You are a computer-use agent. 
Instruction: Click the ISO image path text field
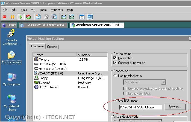pyautogui.click(x=140, y=107)
